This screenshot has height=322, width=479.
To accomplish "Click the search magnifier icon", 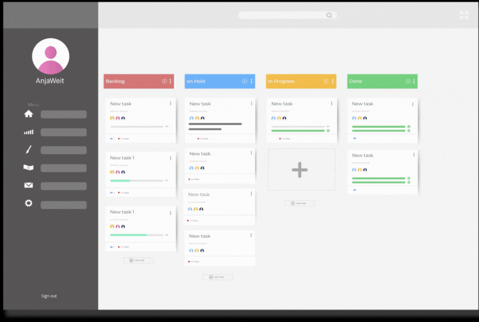I will pos(329,15).
